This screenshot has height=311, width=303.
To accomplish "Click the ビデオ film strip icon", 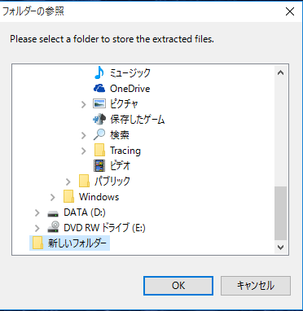I will [99, 165].
